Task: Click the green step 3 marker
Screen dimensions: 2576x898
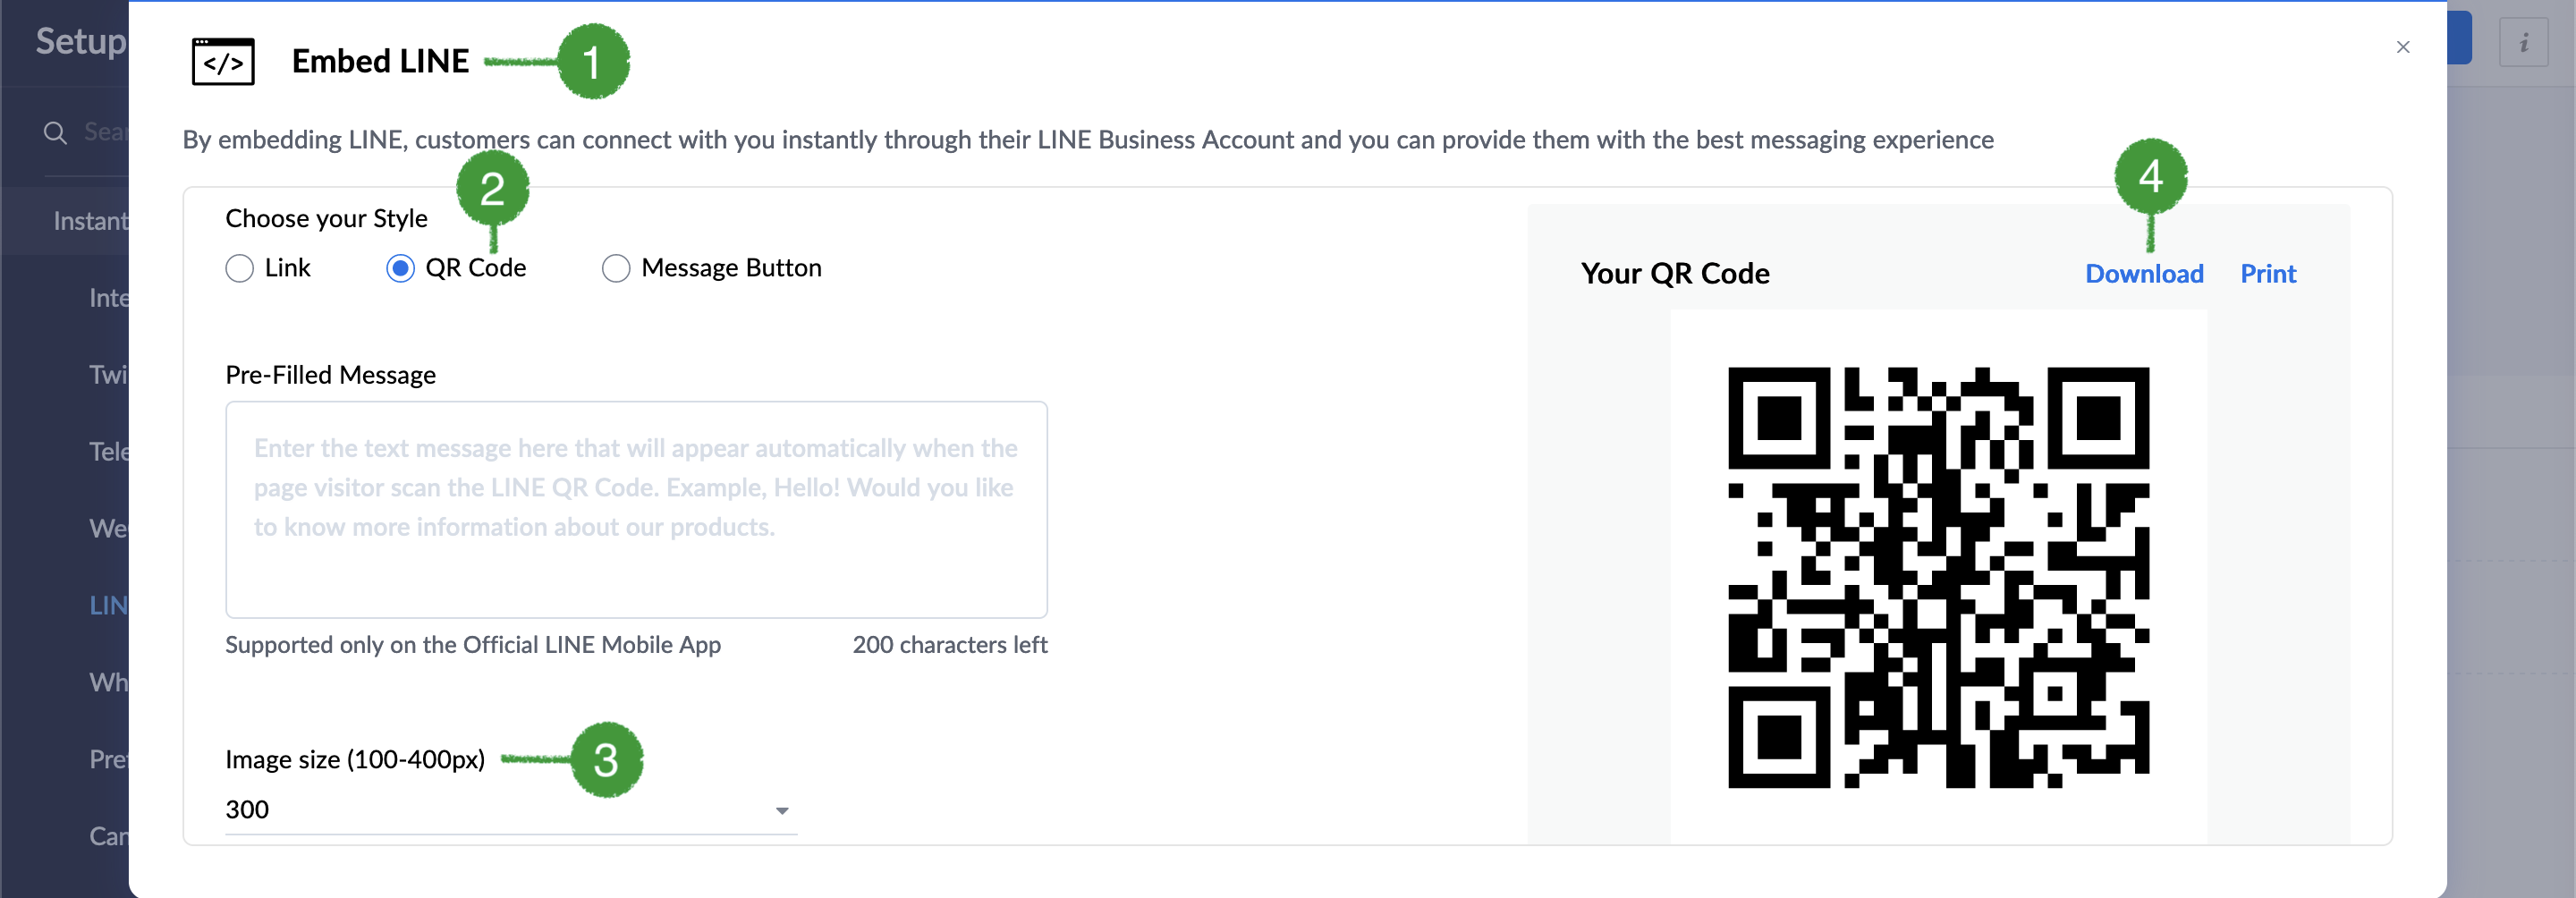Action: (x=606, y=760)
